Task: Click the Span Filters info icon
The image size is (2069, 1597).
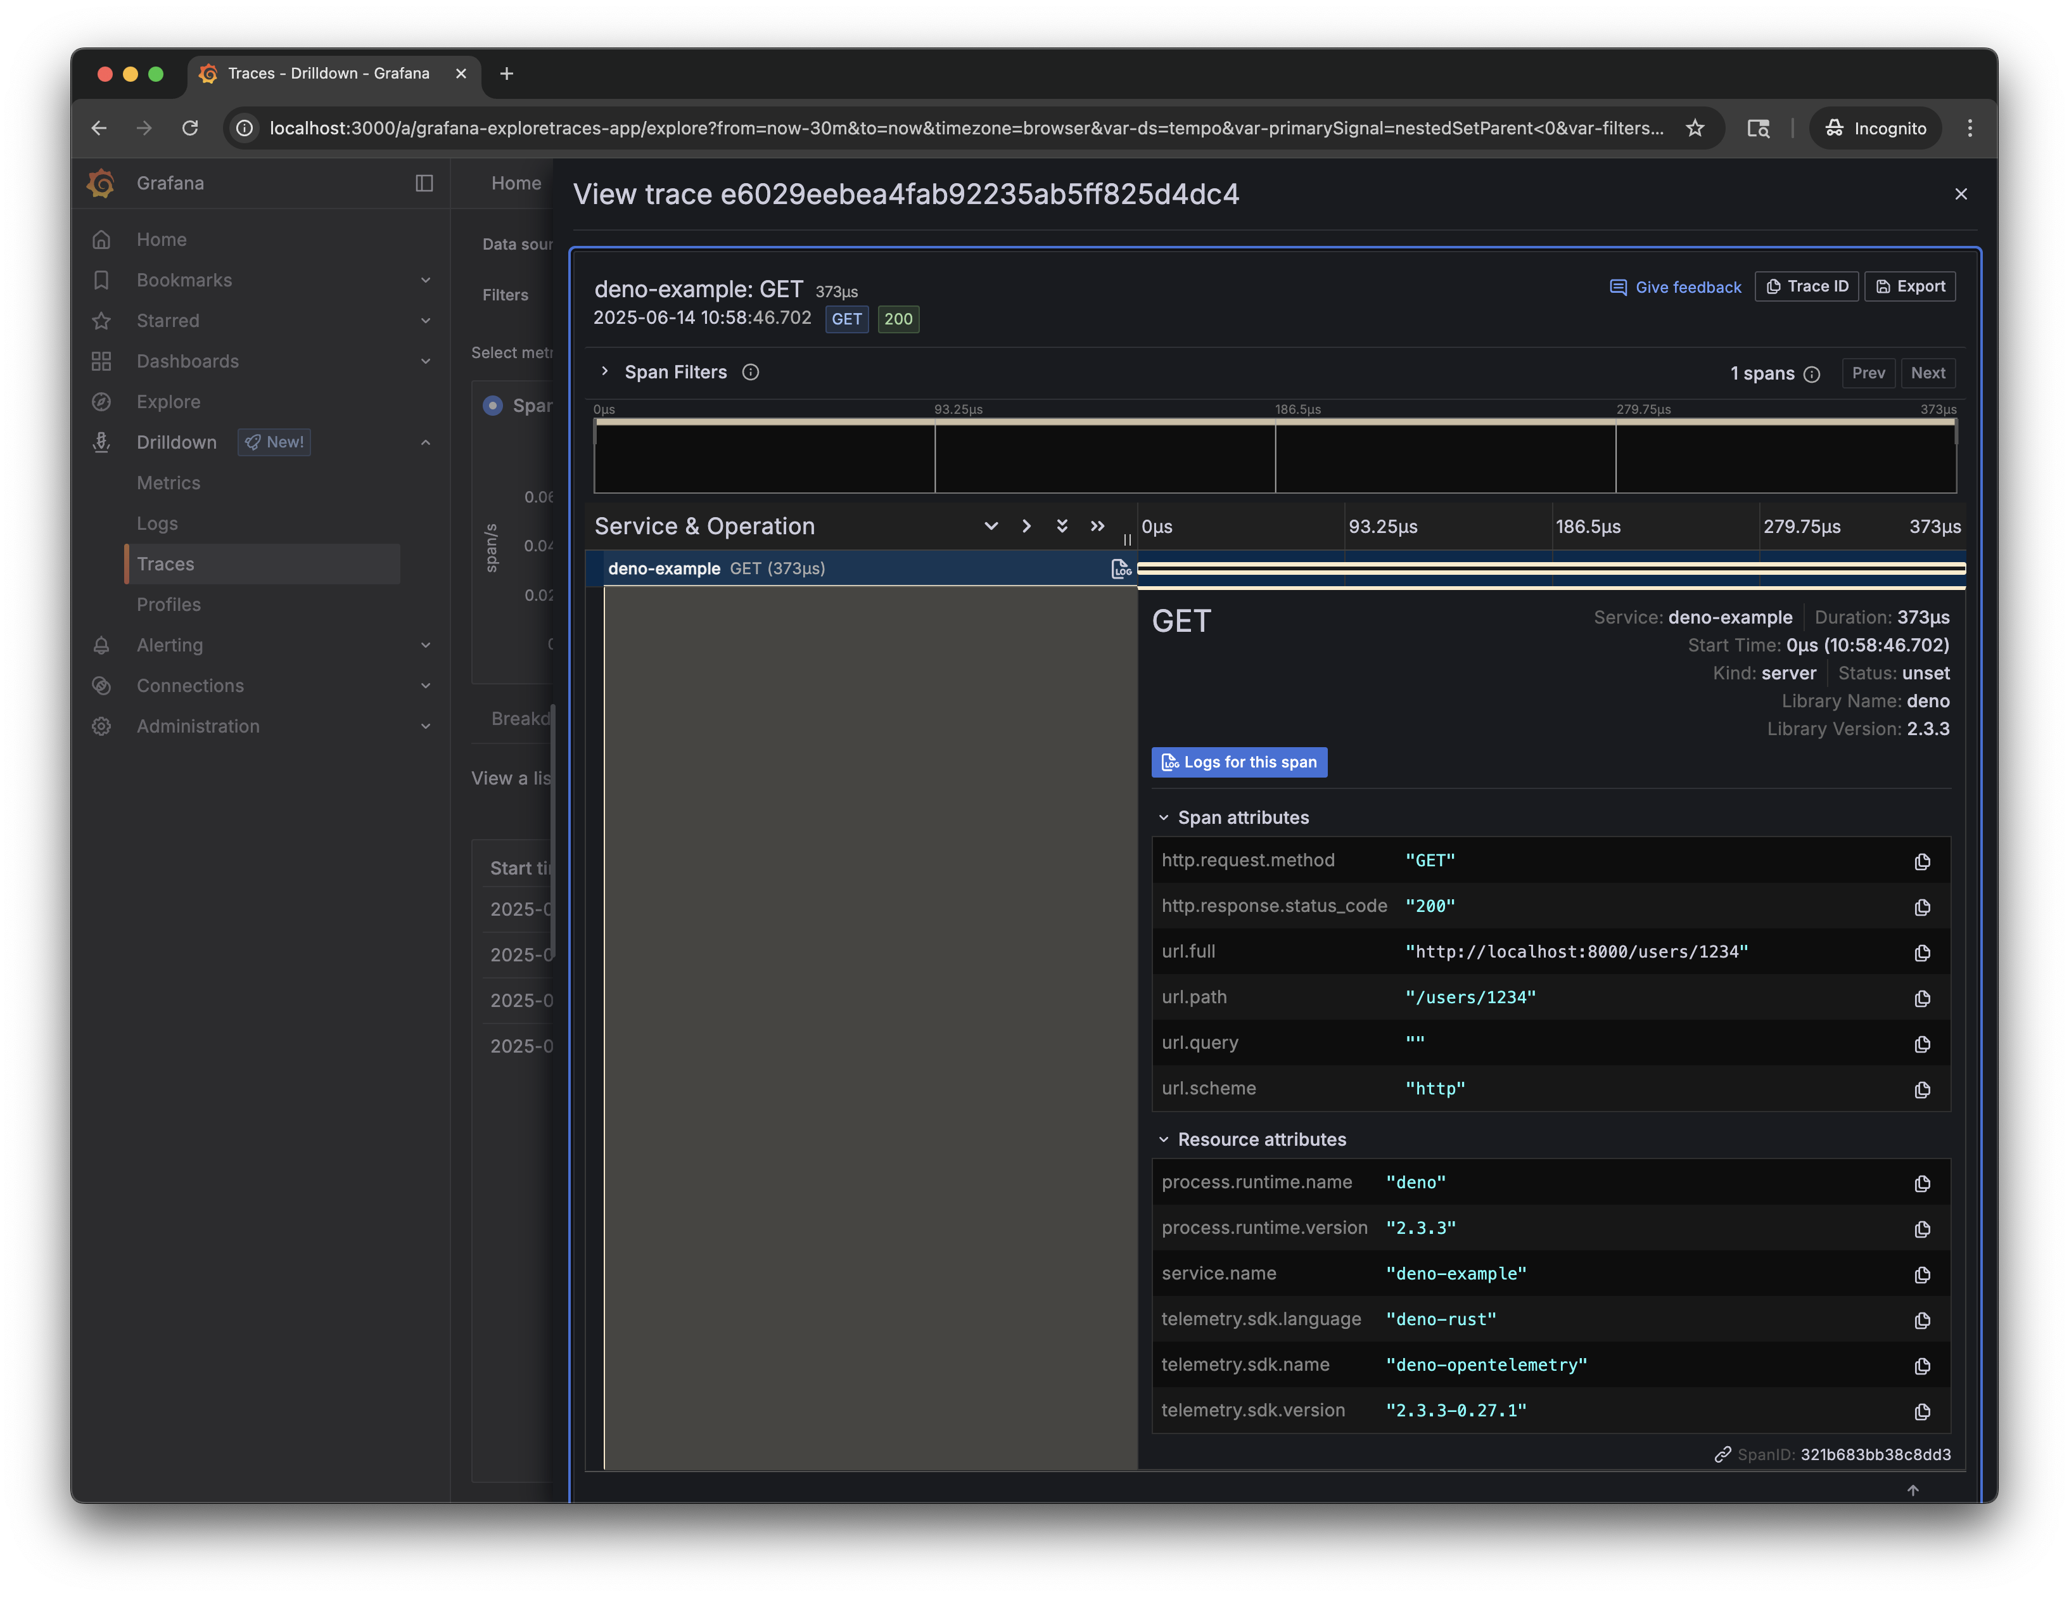Action: (750, 371)
